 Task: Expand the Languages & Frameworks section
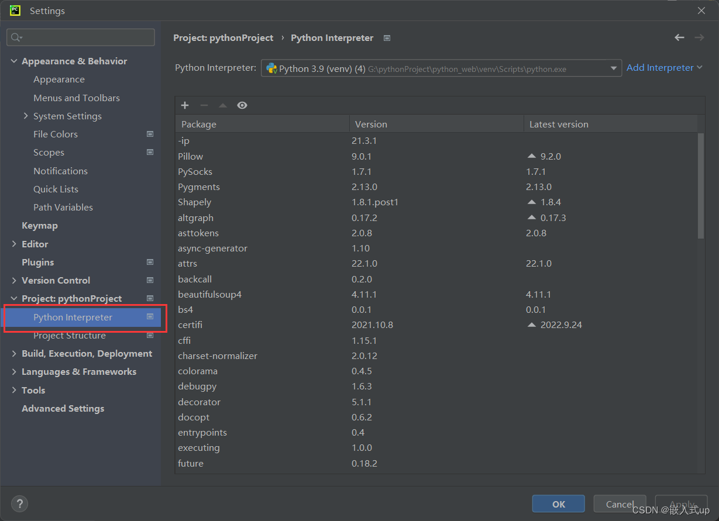click(14, 371)
